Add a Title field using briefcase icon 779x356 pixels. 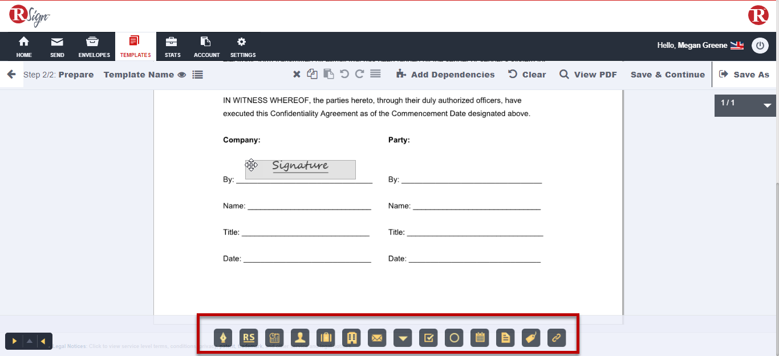[326, 337]
